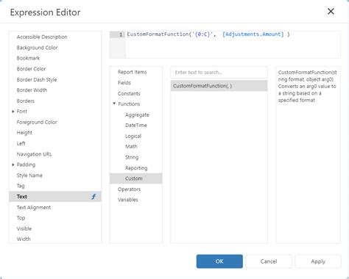This screenshot has width=349, height=279.
Task: Select Border Color property
Action: pos(55,69)
